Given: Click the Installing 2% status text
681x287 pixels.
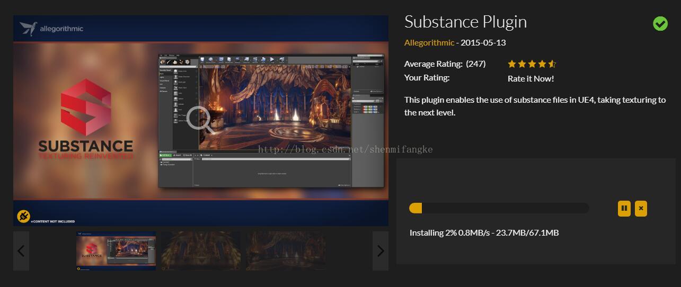Looking at the screenshot, I should 484,232.
